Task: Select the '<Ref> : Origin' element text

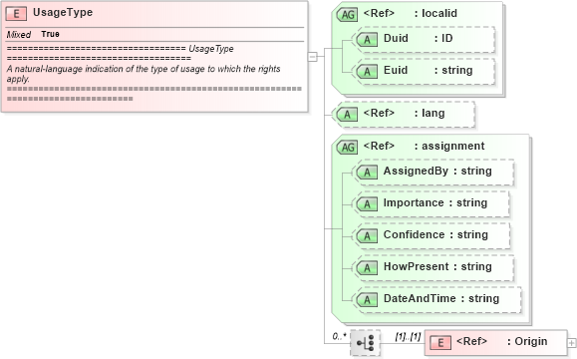Action: 501,341
